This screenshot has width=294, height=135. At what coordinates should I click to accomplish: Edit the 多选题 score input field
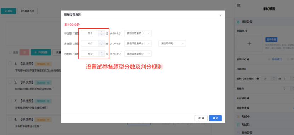(90, 44)
